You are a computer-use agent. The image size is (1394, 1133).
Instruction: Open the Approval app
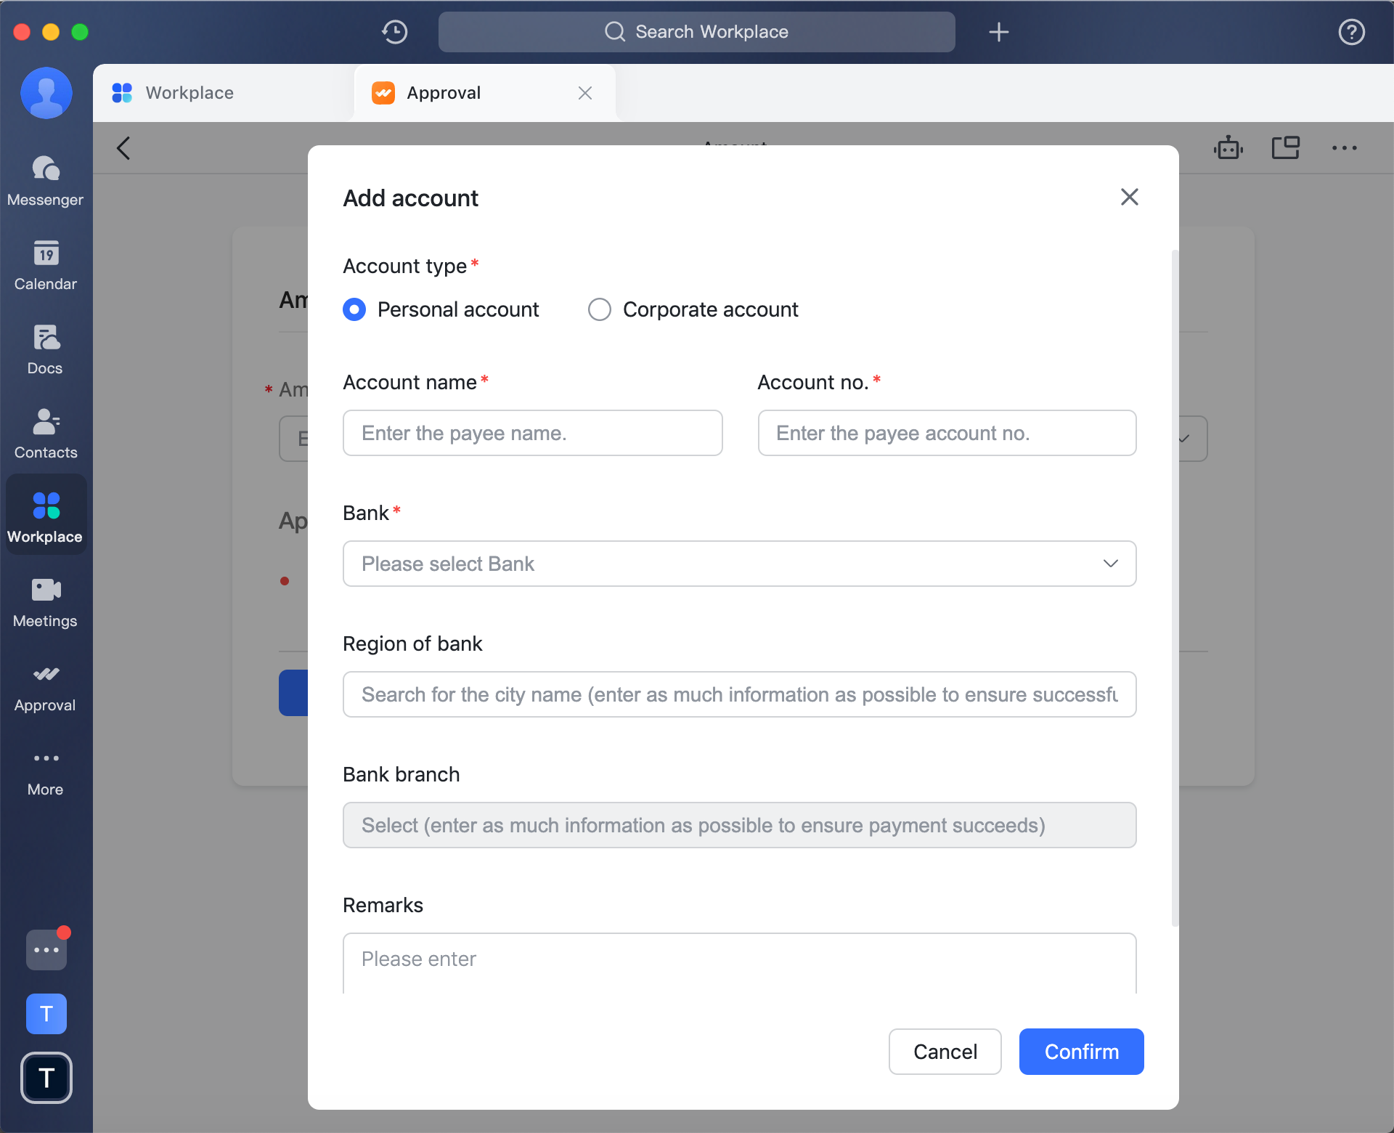tap(45, 686)
